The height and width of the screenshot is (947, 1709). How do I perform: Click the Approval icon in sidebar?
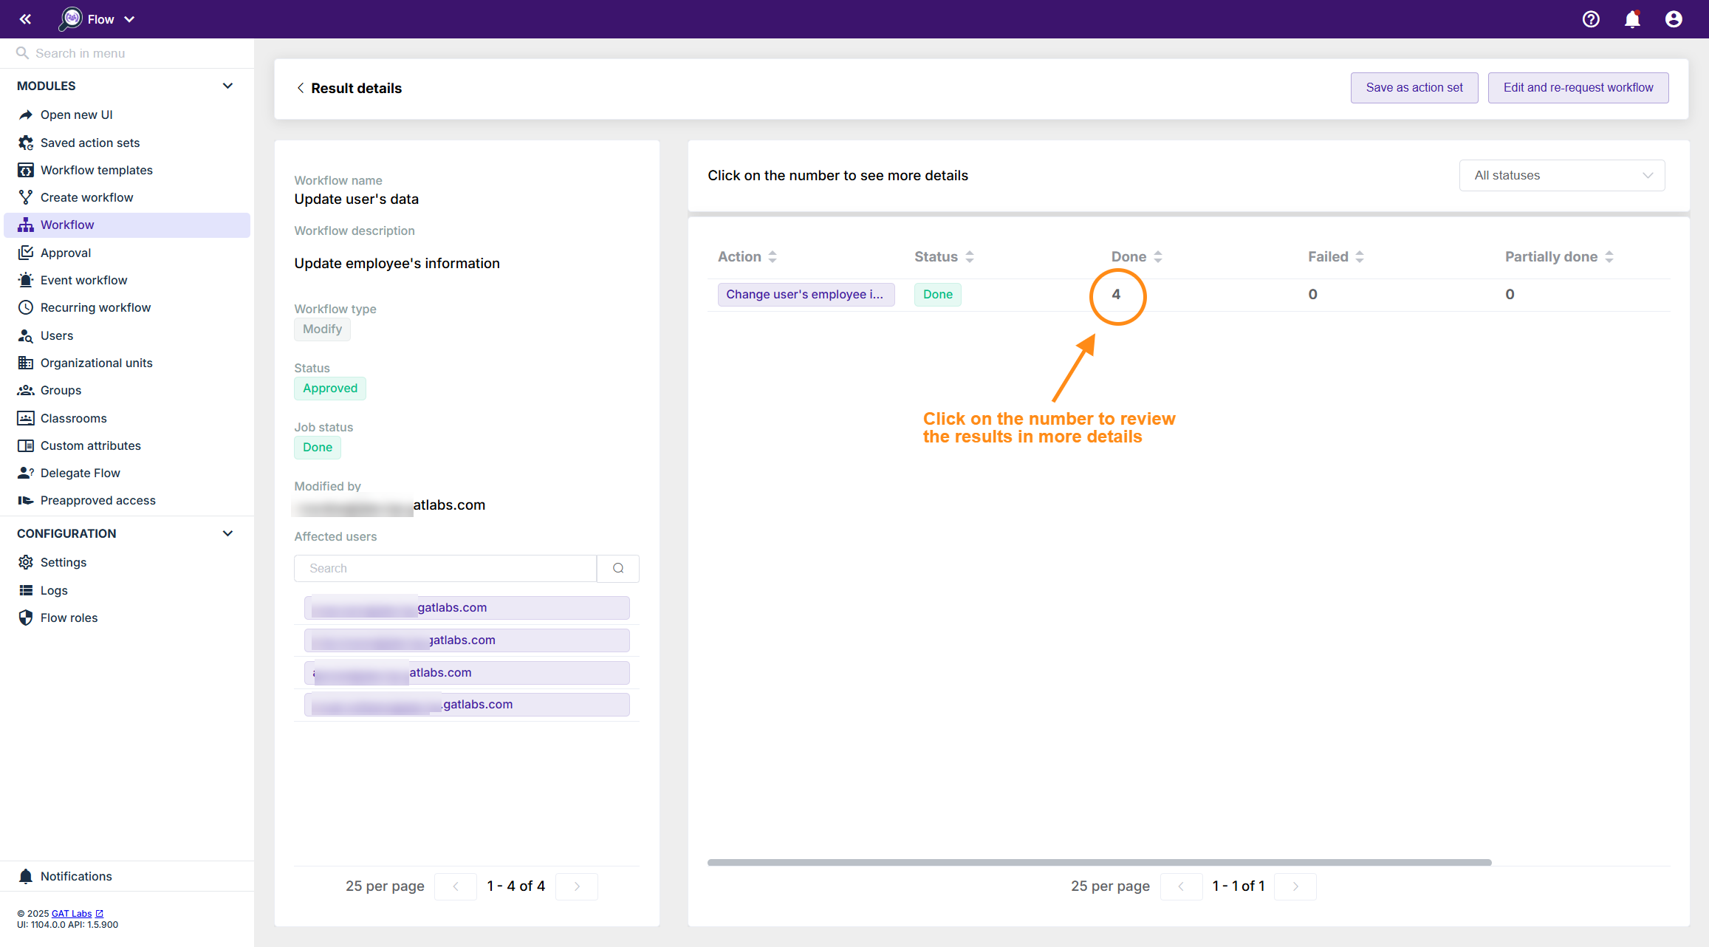(x=26, y=253)
